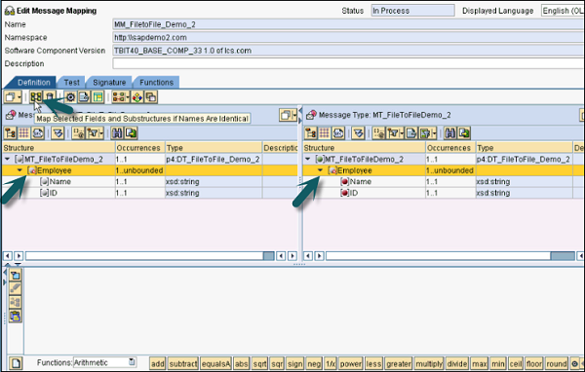
Task: Open Functions category dropdown showing Arithmetic
Action: click(132, 362)
